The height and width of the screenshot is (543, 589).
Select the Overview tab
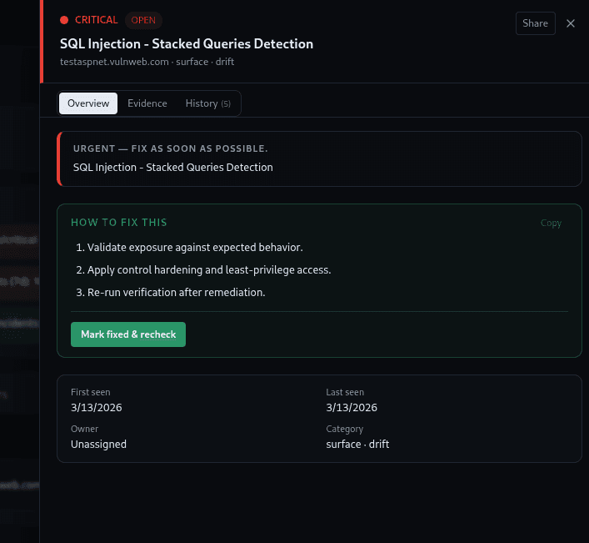coord(88,103)
